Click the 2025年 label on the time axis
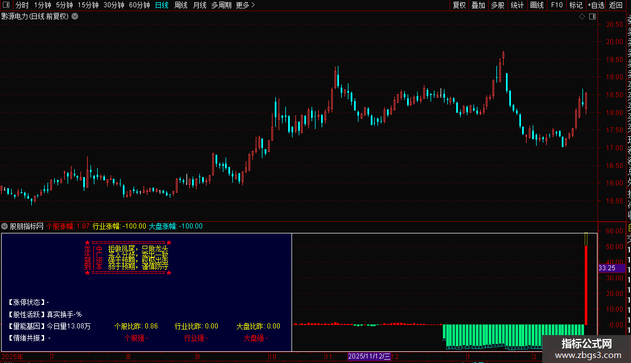Viewport: 631px width, 363px height. pos(12,356)
